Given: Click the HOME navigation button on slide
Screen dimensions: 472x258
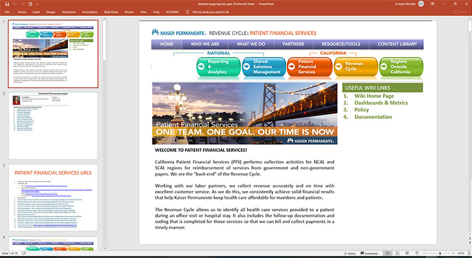Looking at the screenshot, I should click(x=167, y=44).
